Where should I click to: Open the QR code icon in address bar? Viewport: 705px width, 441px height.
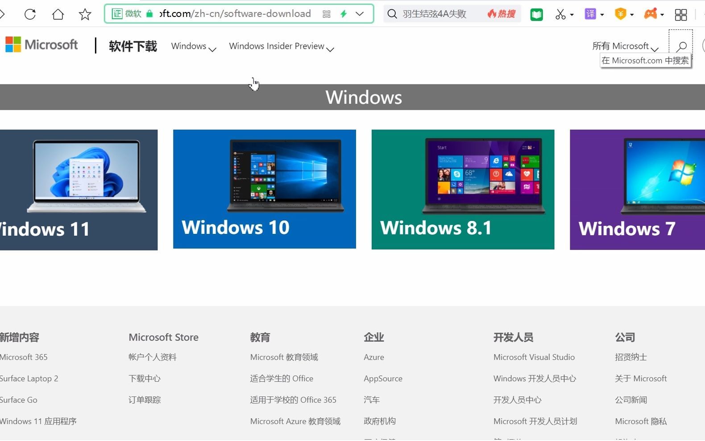(327, 14)
